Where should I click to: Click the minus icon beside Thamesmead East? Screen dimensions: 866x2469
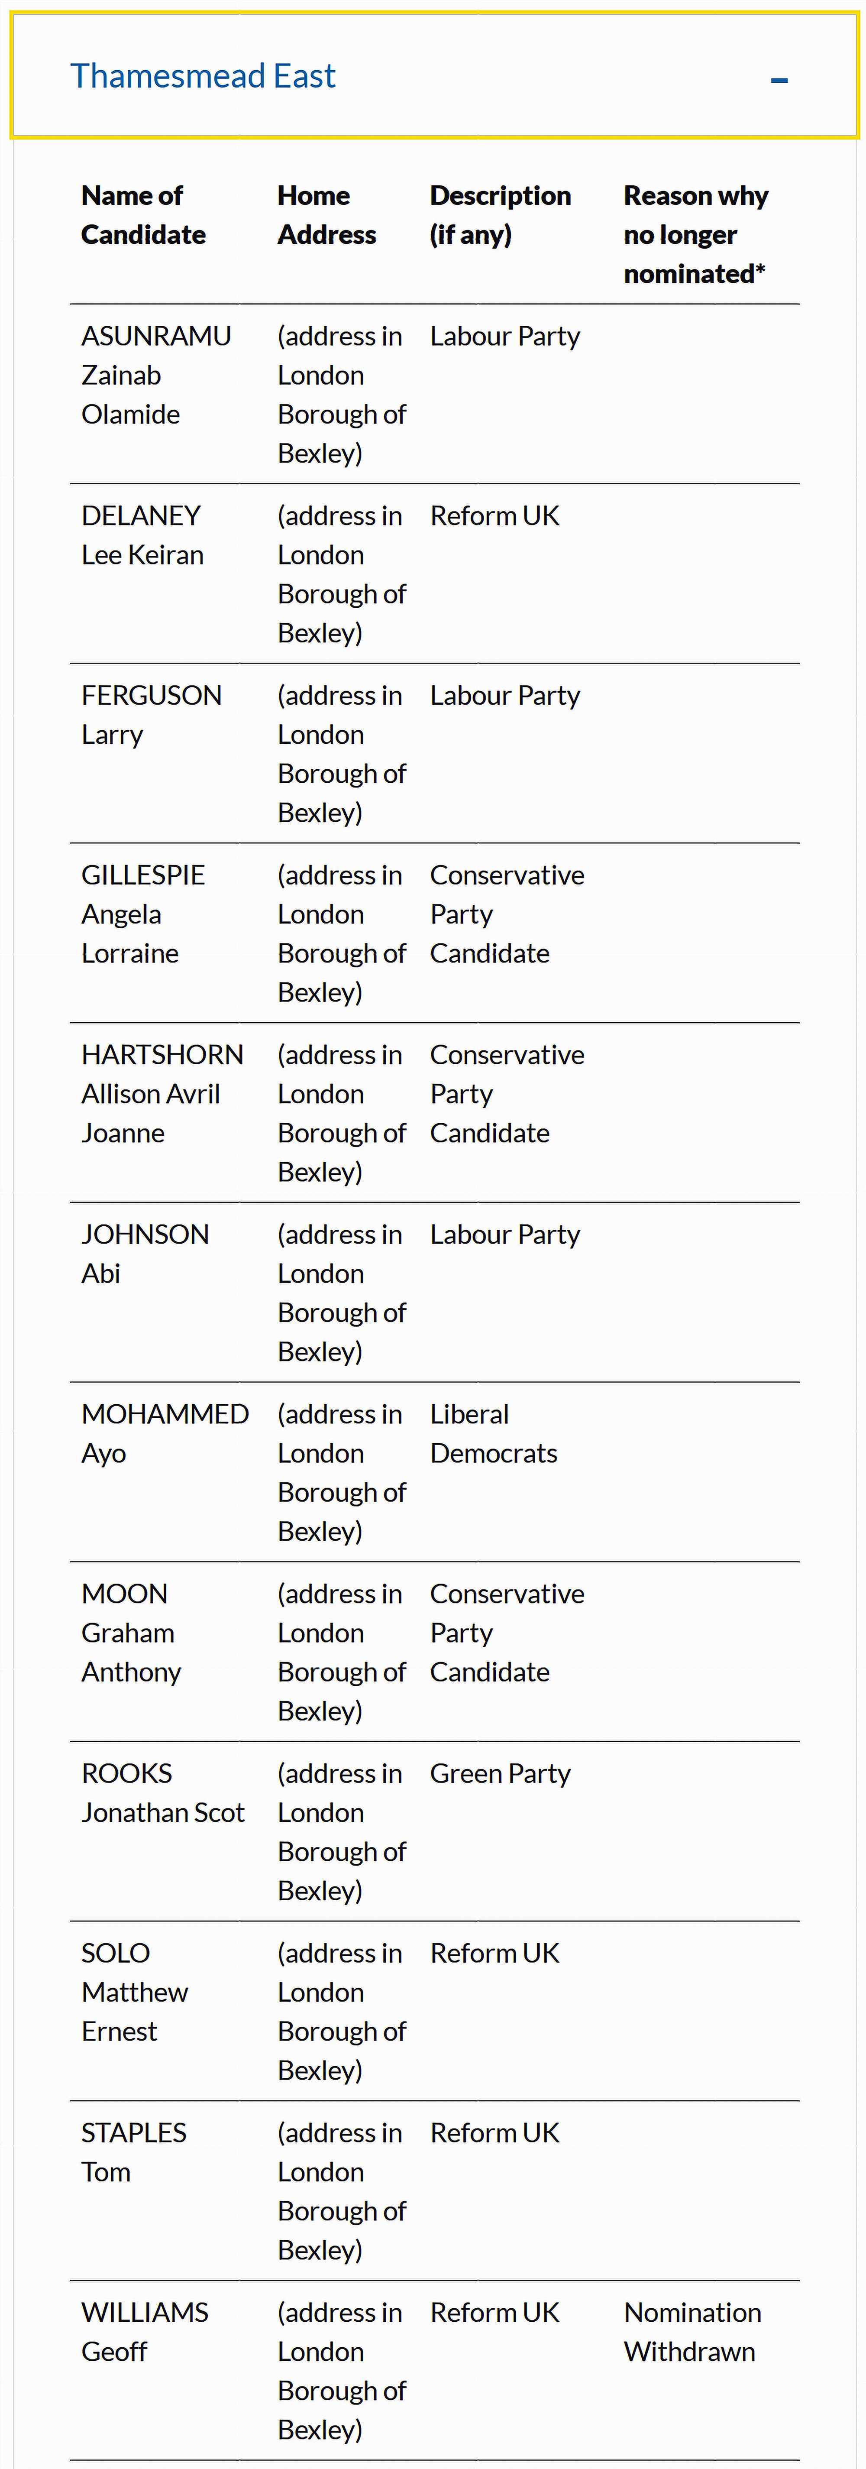point(780,81)
